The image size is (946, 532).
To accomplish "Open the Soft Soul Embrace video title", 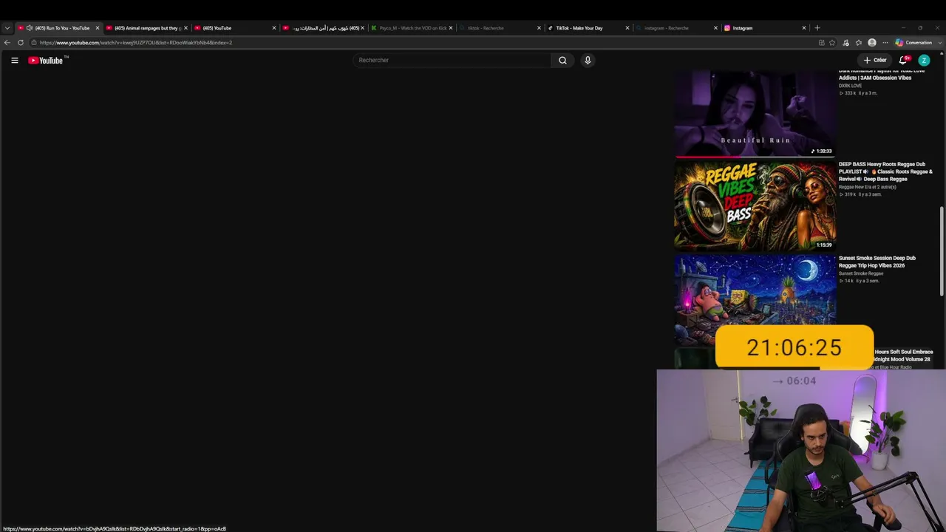I will (902, 355).
